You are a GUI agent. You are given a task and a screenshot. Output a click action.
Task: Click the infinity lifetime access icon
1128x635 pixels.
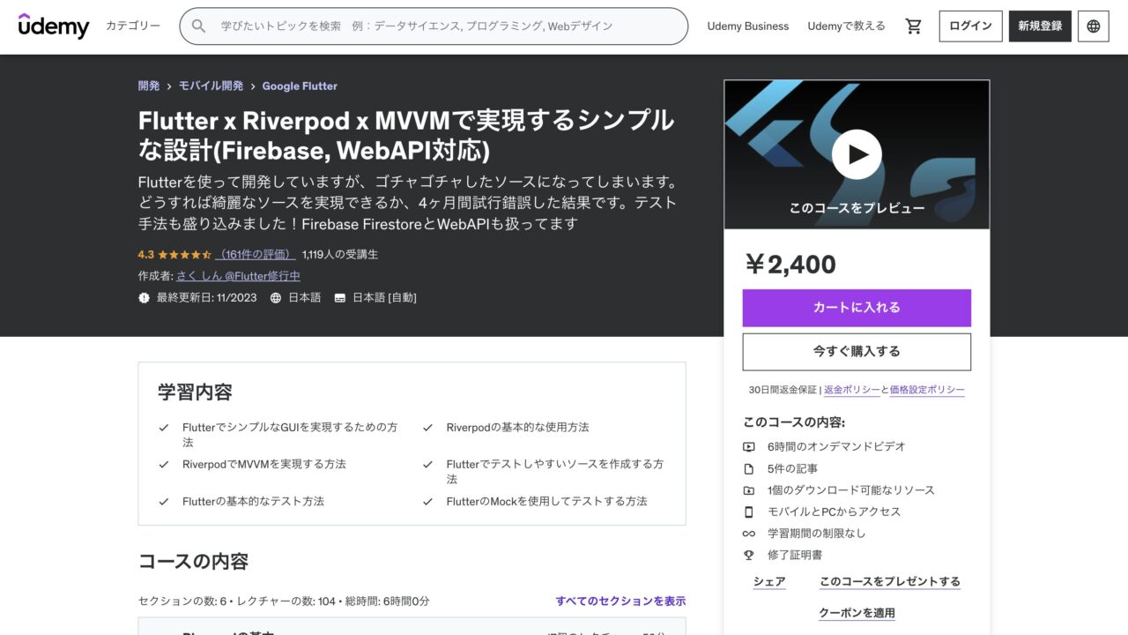coord(749,534)
